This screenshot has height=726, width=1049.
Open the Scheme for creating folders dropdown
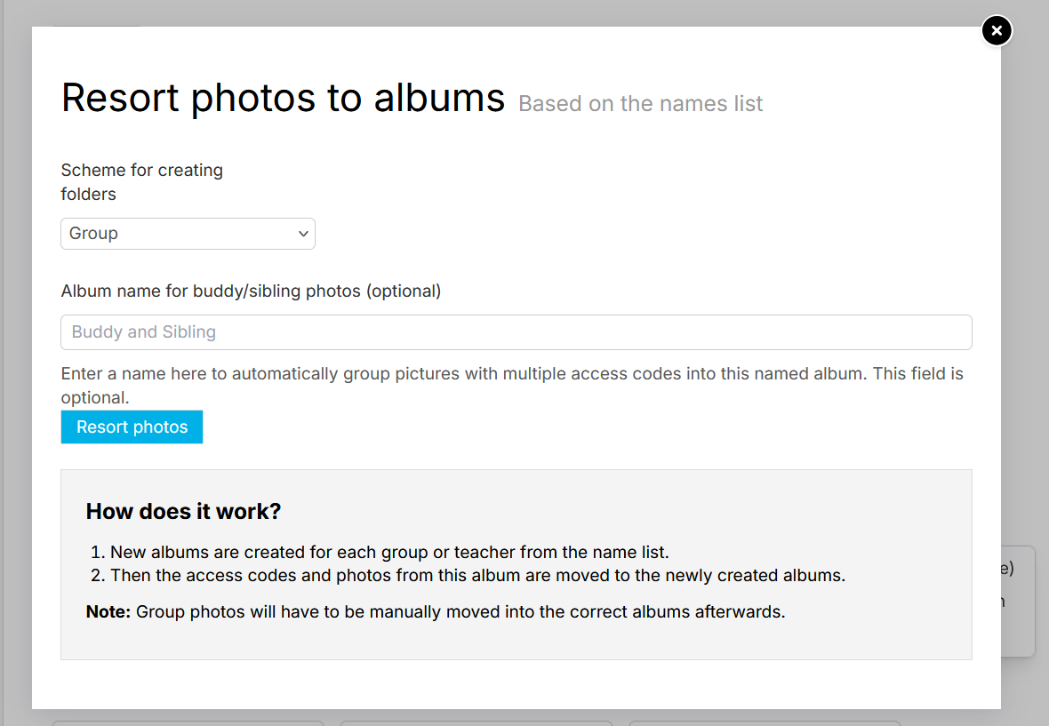(x=188, y=234)
